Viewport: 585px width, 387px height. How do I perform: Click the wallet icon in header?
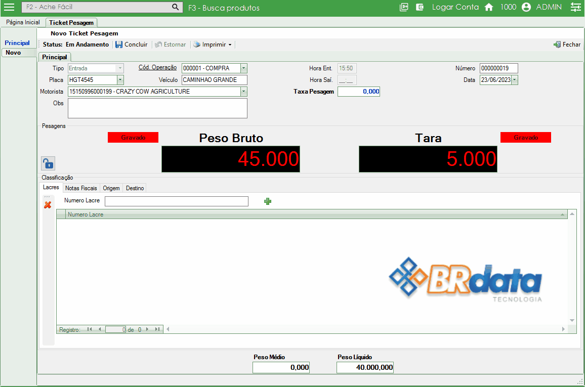(420, 7)
